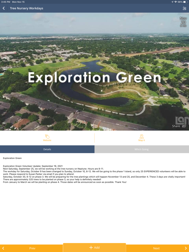Screen dimensions: 189x252
Task: Tap the Map It pin icon
Action: coord(141,137)
